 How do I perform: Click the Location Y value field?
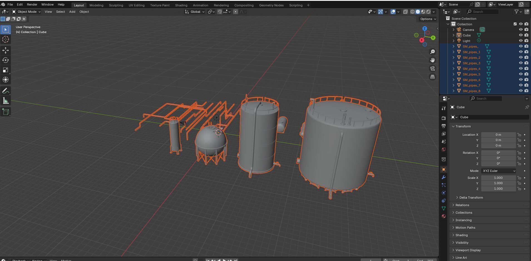coord(498,140)
